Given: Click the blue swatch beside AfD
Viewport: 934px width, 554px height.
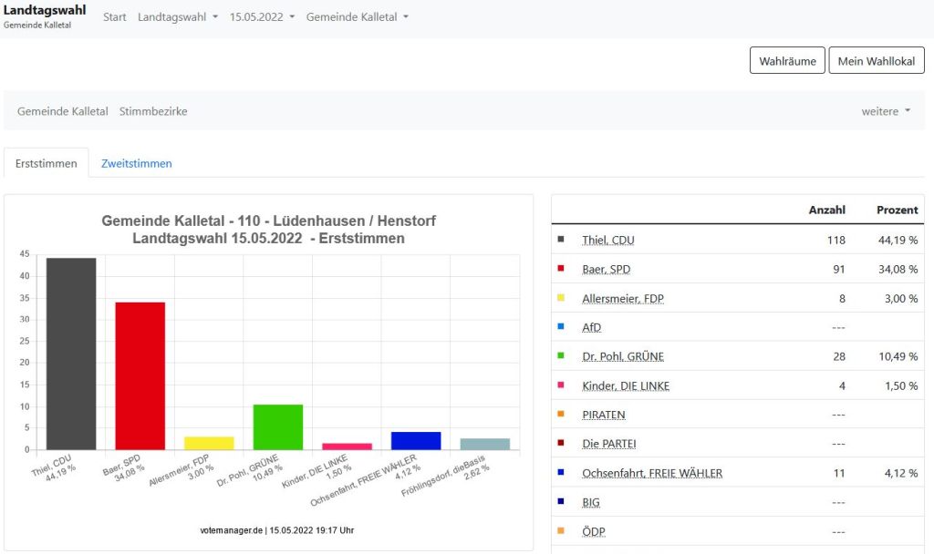Looking at the screenshot, I should point(561,326).
